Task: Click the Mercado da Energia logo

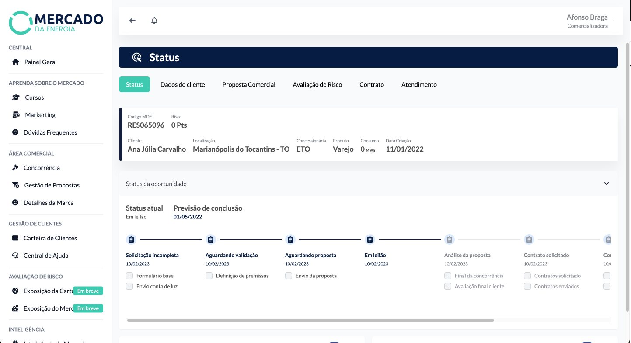Action: 56,23
